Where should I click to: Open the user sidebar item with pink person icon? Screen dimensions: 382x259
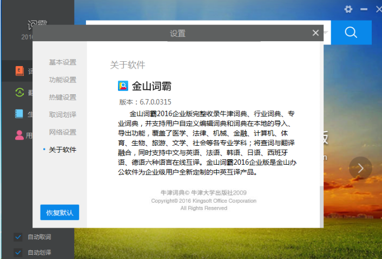(x=19, y=135)
